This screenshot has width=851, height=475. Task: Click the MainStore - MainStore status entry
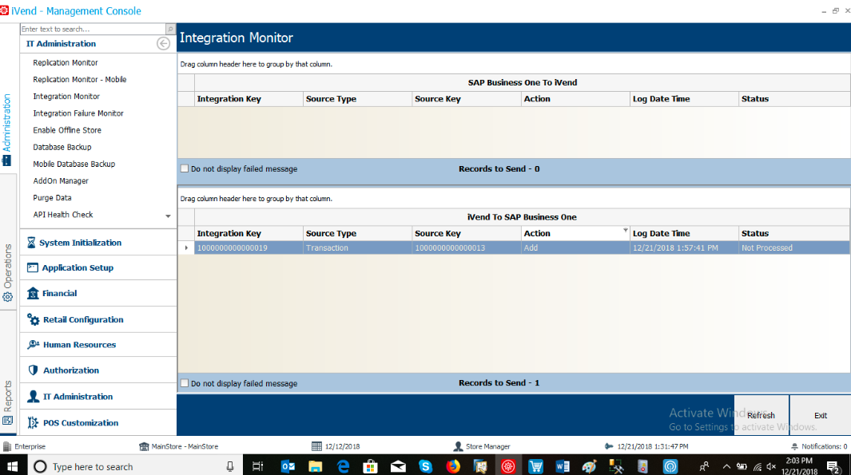[179, 446]
